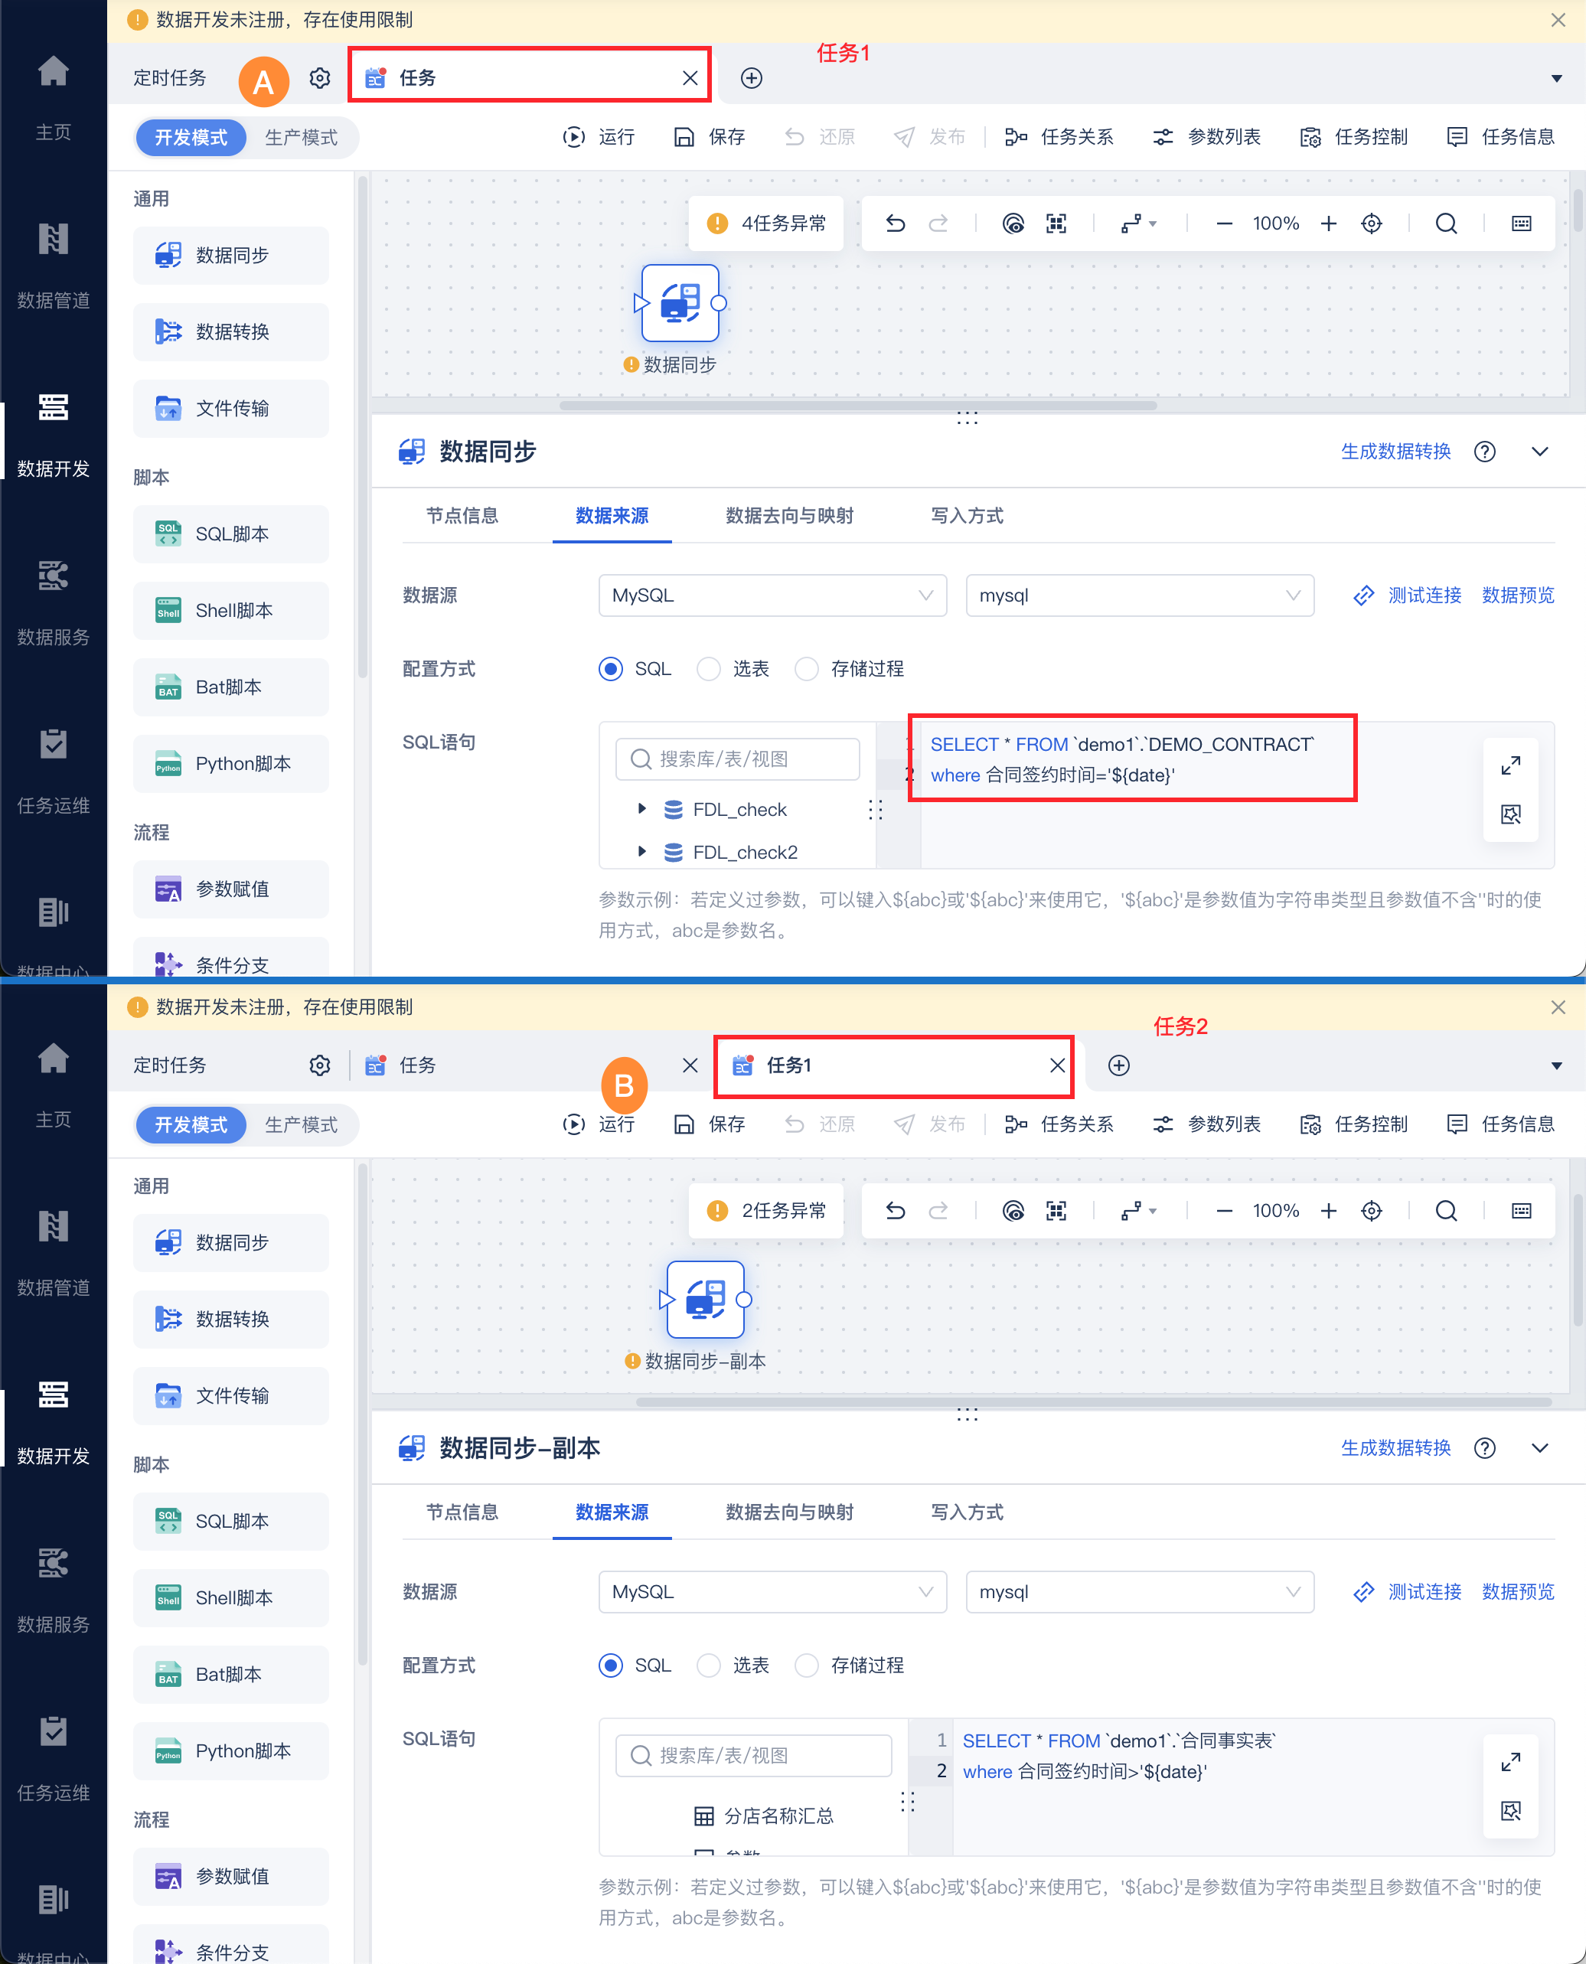1586x1964 pixels.
Task: Click undo arrow in the 2任务异常 toolbar
Action: tap(896, 1210)
